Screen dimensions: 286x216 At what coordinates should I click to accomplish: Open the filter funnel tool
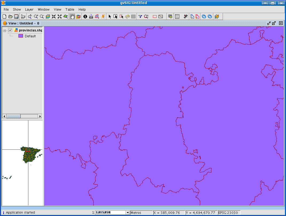click(140, 17)
